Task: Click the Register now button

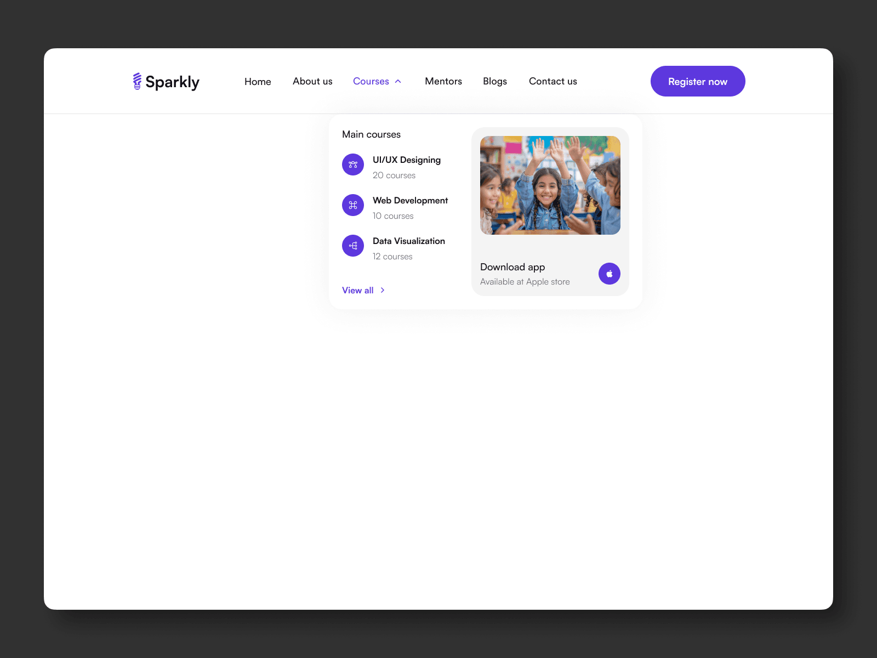Action: (698, 81)
